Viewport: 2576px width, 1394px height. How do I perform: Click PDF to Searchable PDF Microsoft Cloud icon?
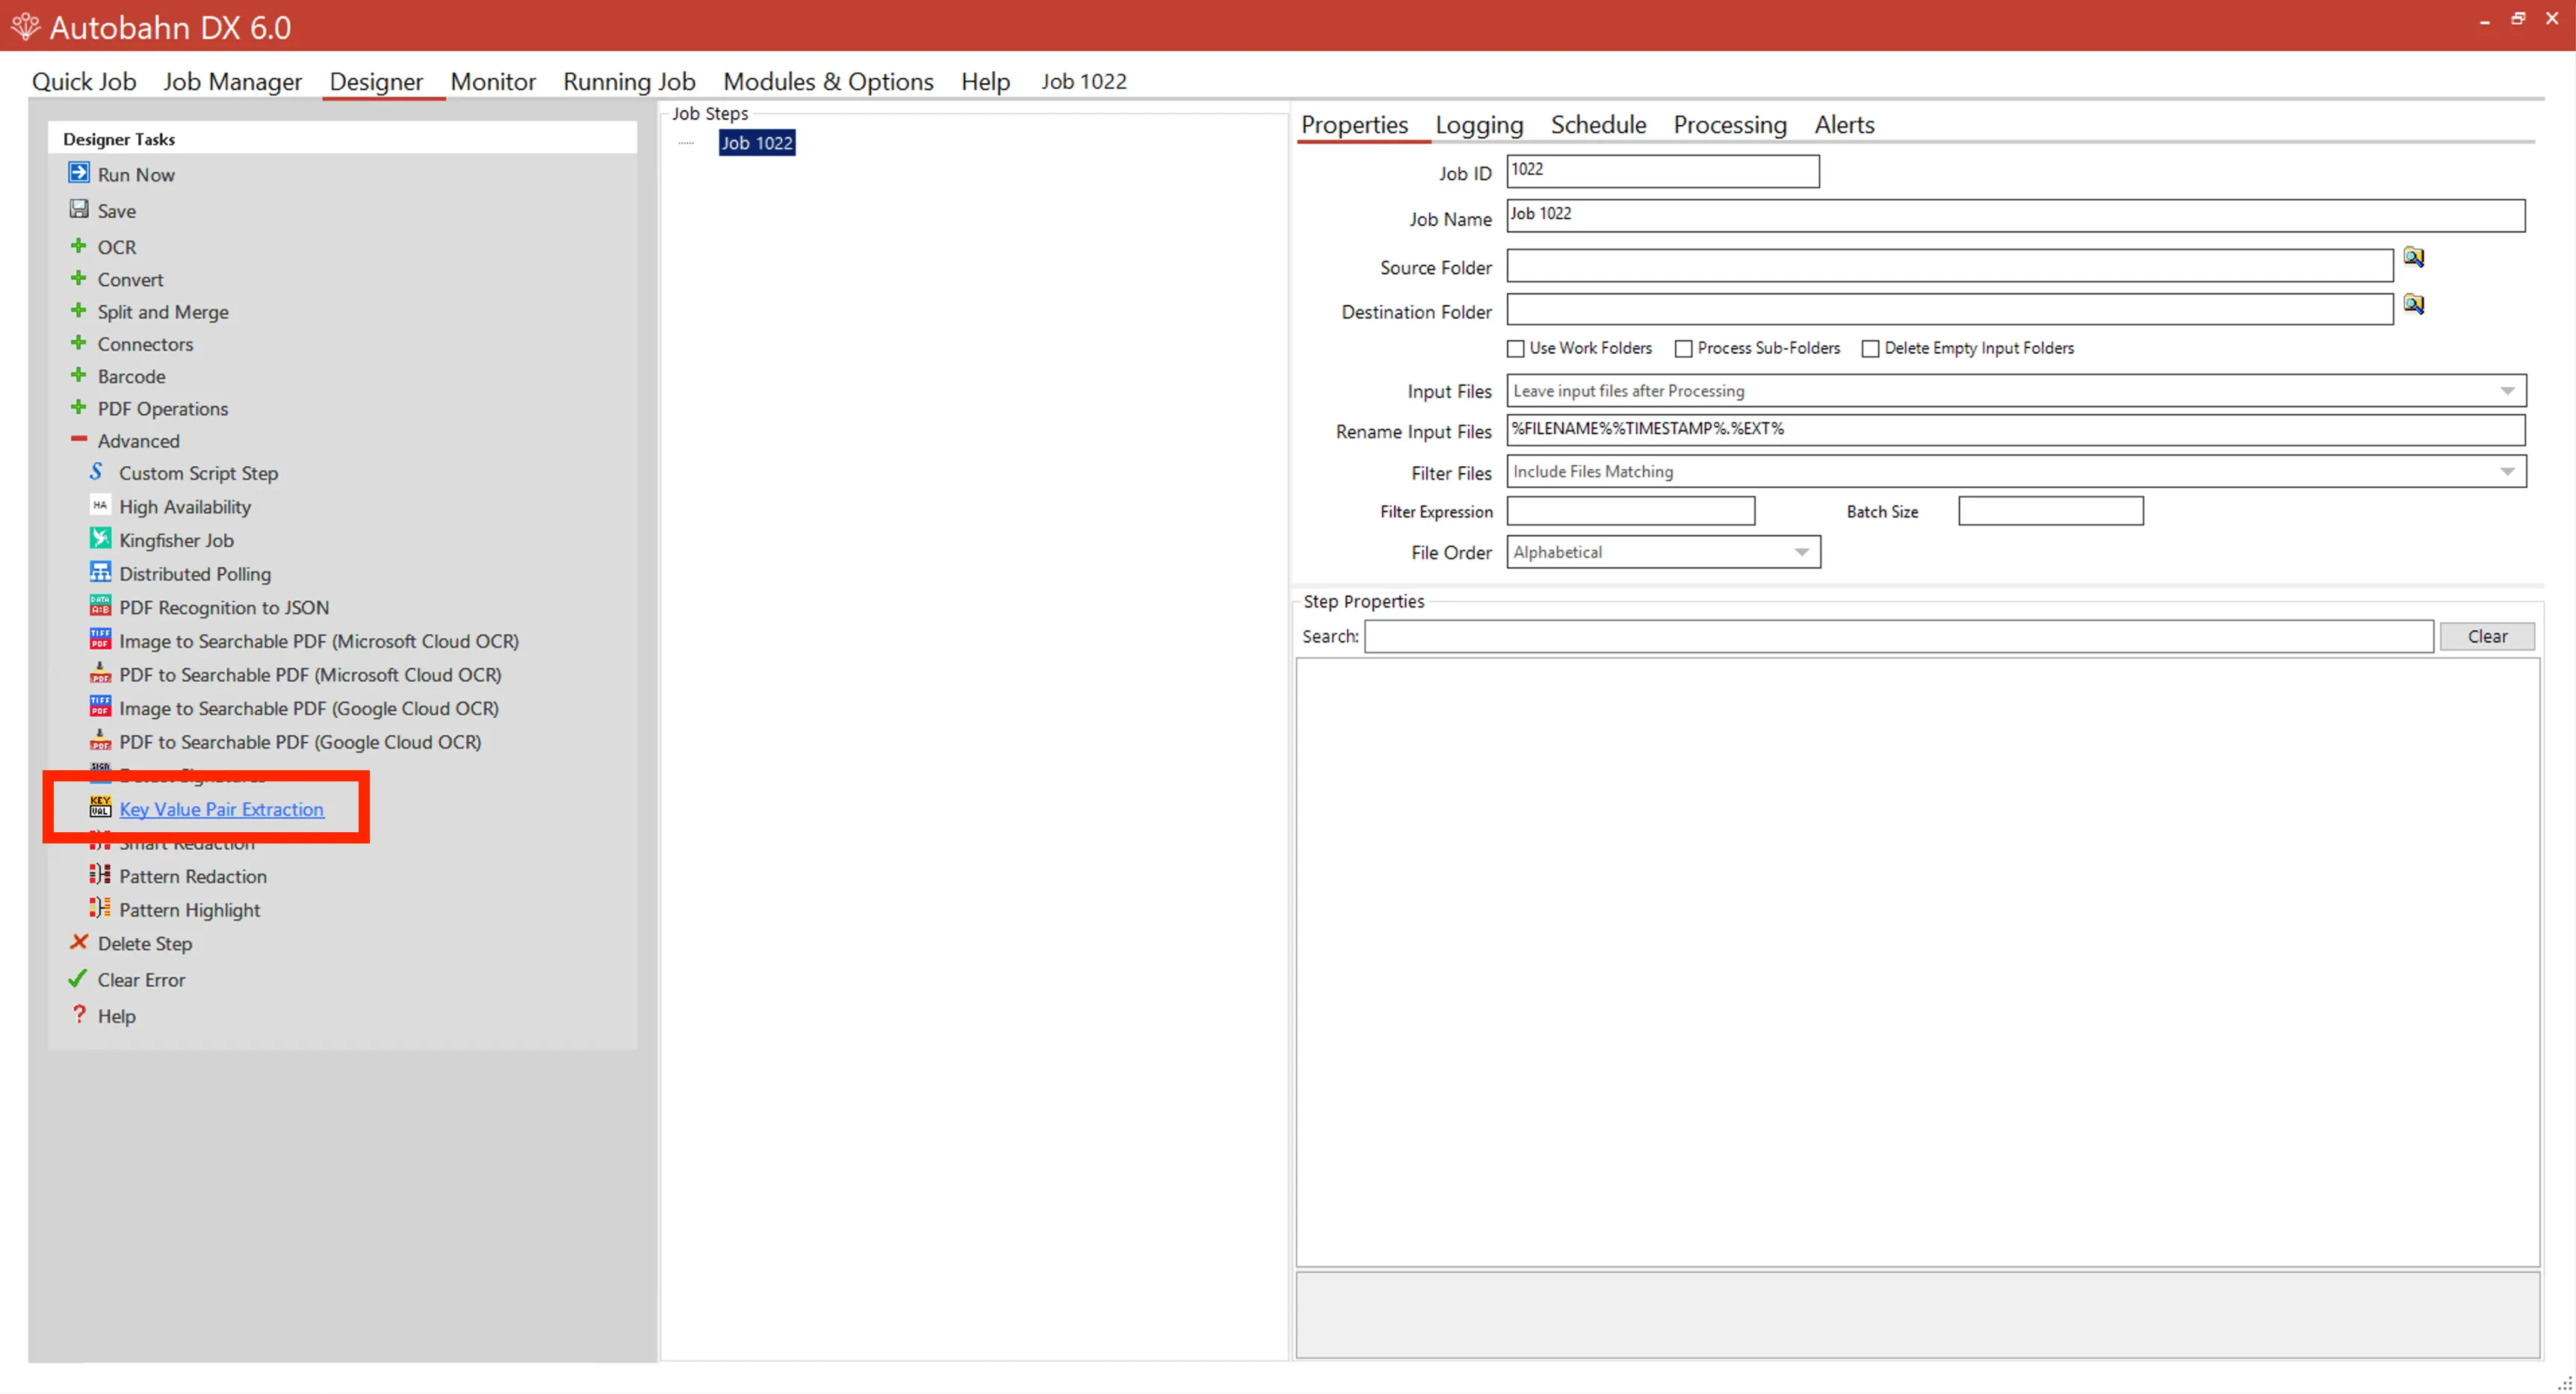pyautogui.click(x=100, y=673)
